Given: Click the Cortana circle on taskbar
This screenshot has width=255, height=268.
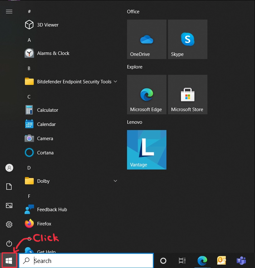Looking at the screenshot, I should tap(163, 261).
